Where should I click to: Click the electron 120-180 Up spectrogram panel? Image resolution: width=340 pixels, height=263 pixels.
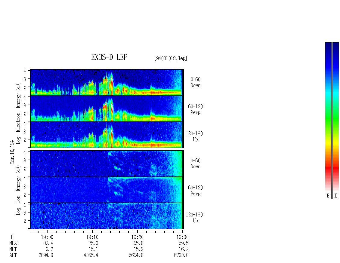[107, 135]
